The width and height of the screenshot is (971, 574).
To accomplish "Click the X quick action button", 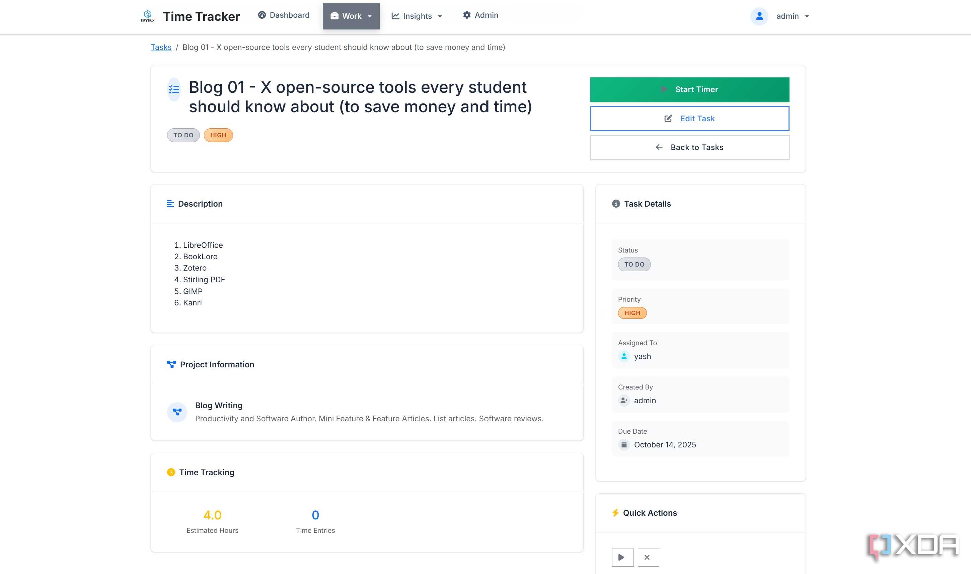I will (x=648, y=557).
